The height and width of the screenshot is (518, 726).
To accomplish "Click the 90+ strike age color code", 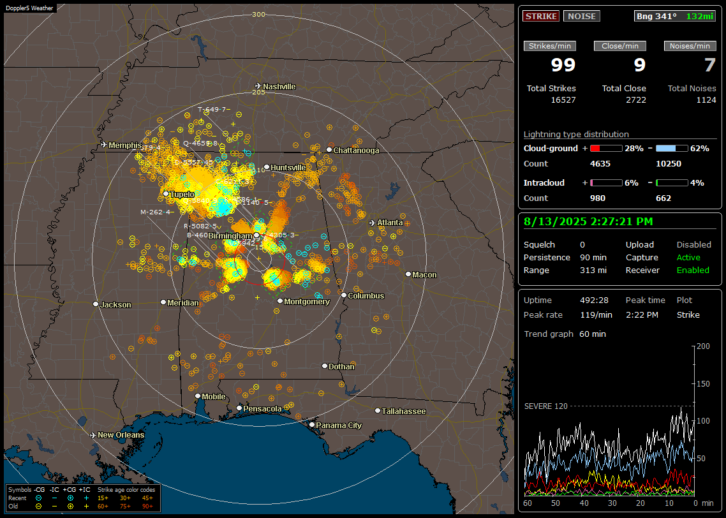I will coord(147,507).
